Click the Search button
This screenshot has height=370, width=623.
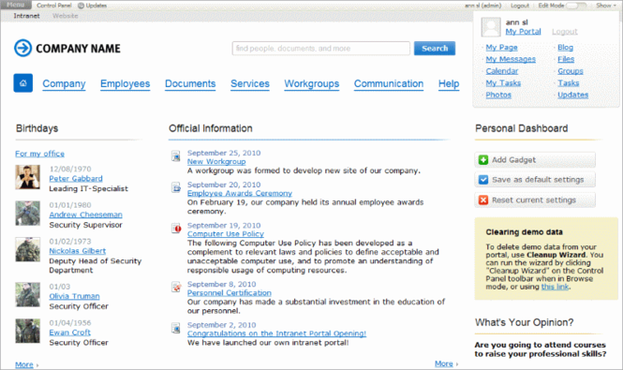click(435, 48)
